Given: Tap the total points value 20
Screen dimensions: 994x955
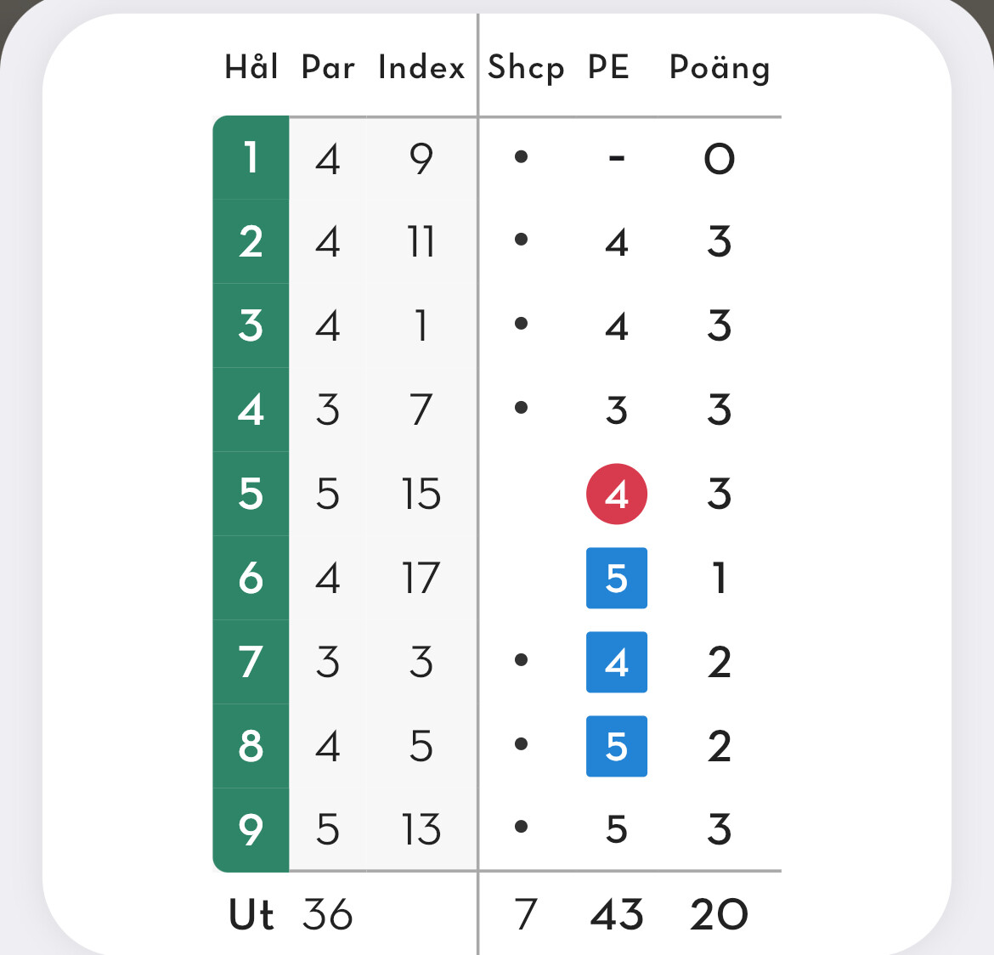Looking at the screenshot, I should [x=719, y=914].
